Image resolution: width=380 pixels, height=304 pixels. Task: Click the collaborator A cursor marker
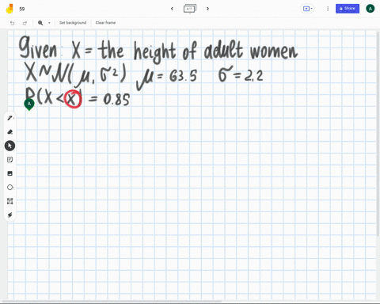[x=29, y=104]
